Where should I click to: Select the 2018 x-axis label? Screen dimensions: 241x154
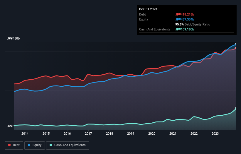point(109,134)
